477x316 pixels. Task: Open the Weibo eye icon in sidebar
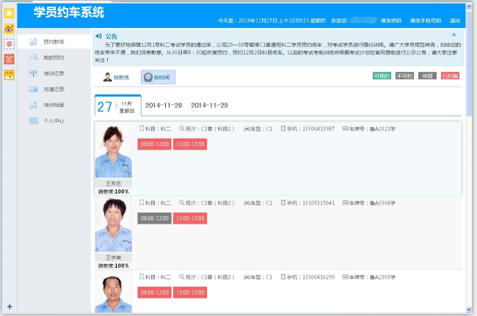(9, 29)
